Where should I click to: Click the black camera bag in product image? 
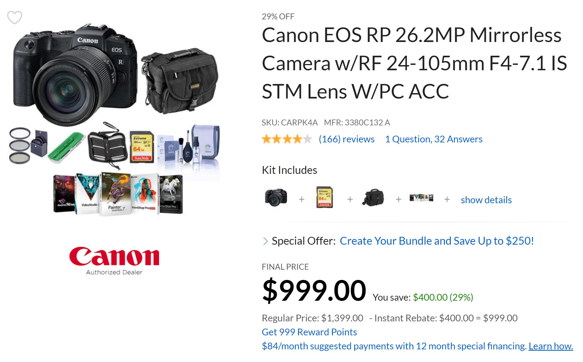(180, 80)
